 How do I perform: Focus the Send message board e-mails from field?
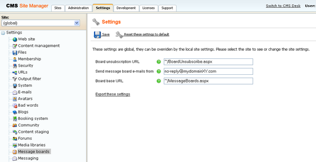coord(208,71)
